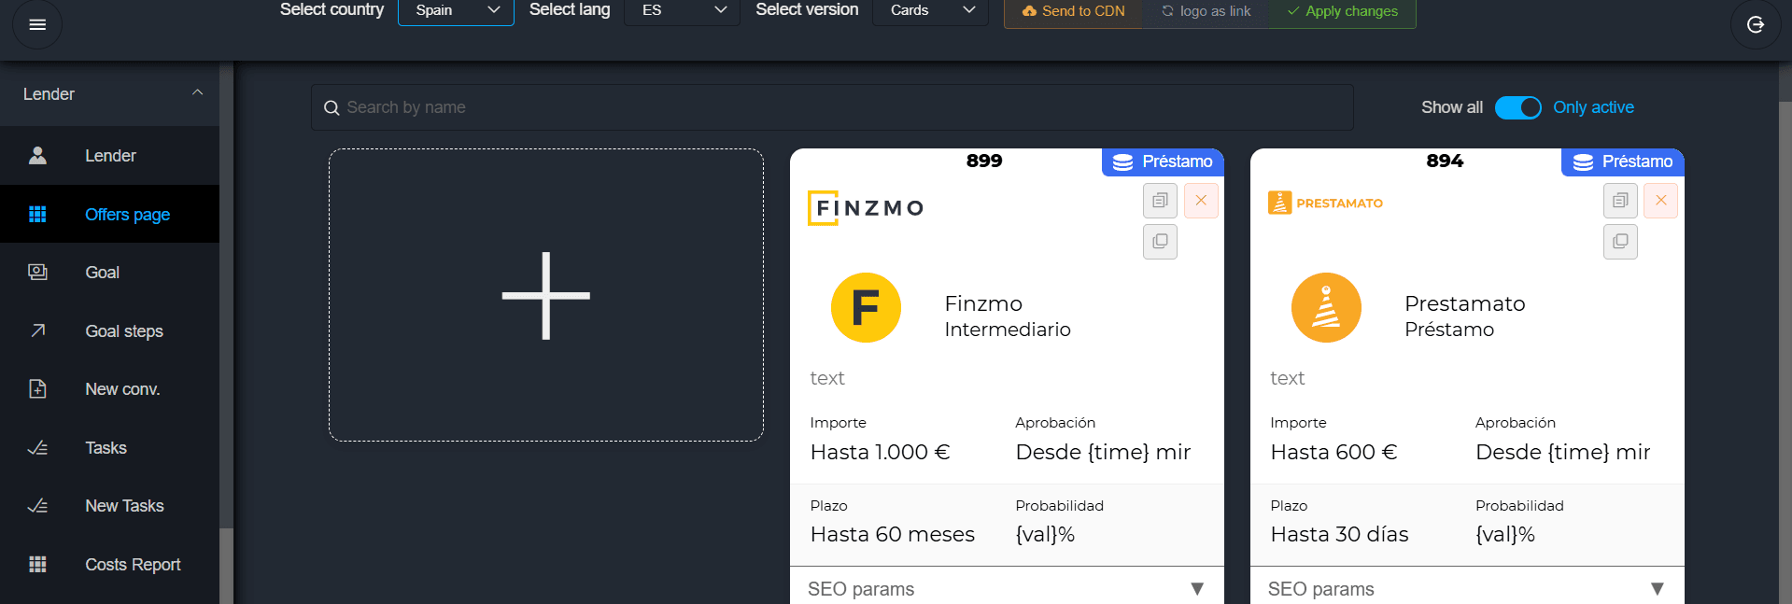The width and height of the screenshot is (1792, 604).
Task: Click the New conv. file-add icon
Action: (37, 388)
